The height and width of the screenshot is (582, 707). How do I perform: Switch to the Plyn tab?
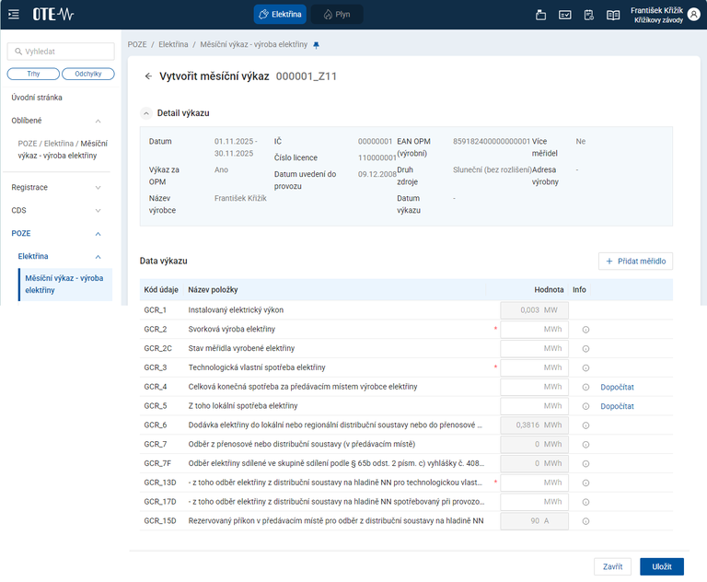pyautogui.click(x=336, y=15)
